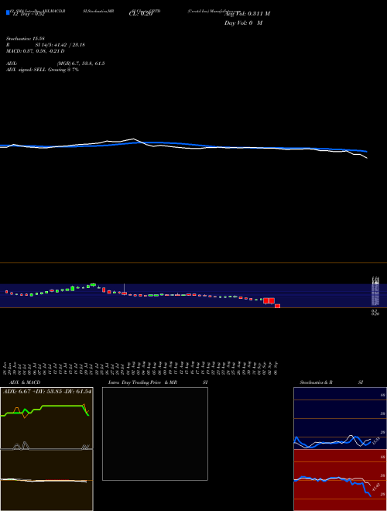The height and width of the screenshot is (511, 387).
Task: Click the '06 Sep' date axis label
Action: click(276, 369)
